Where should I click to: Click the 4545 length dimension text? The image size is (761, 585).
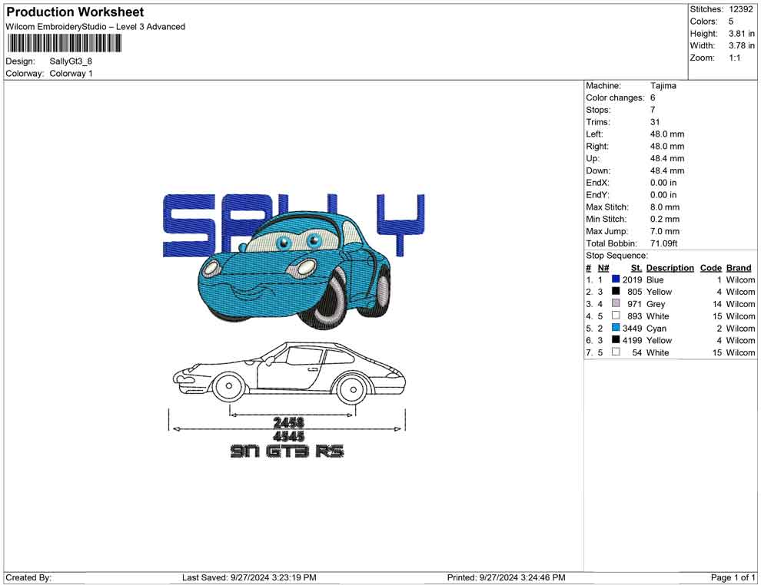tap(289, 436)
